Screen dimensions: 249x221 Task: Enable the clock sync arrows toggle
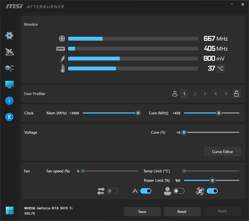coord(113,191)
